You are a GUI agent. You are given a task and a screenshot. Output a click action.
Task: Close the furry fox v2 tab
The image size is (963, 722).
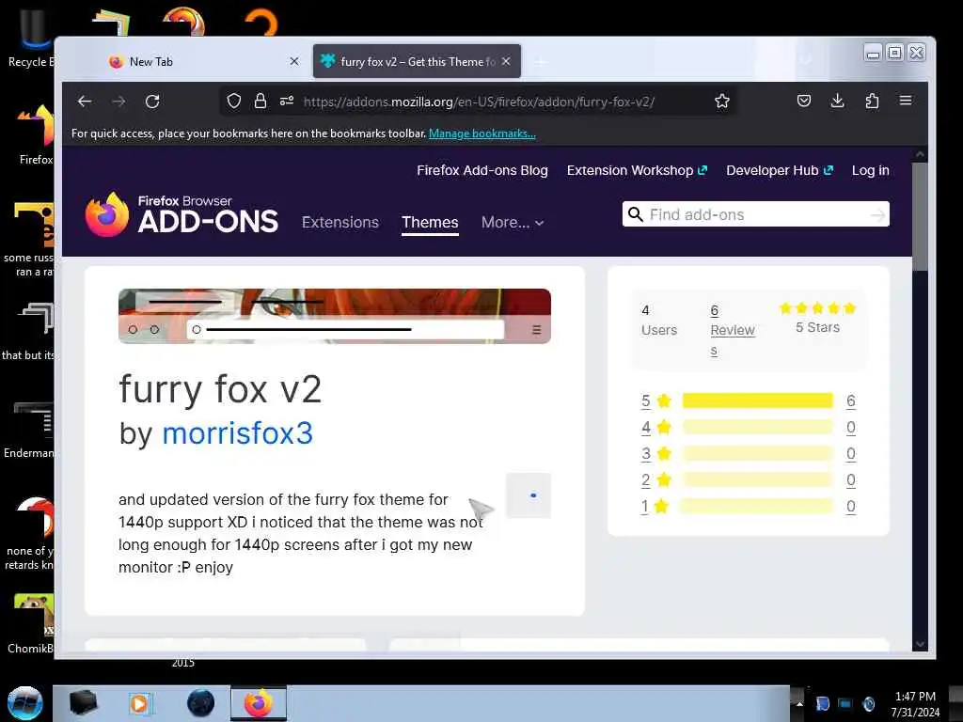click(506, 61)
